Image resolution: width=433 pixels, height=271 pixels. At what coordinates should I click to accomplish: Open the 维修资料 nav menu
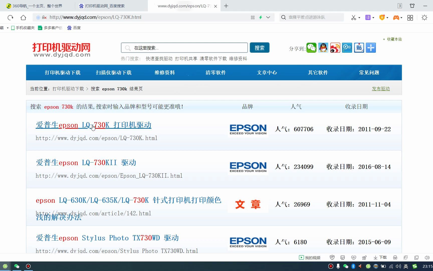pyautogui.click(x=165, y=73)
